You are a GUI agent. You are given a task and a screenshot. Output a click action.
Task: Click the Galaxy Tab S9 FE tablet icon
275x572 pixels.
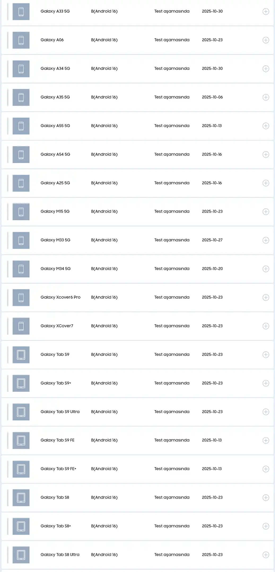[x=21, y=441]
